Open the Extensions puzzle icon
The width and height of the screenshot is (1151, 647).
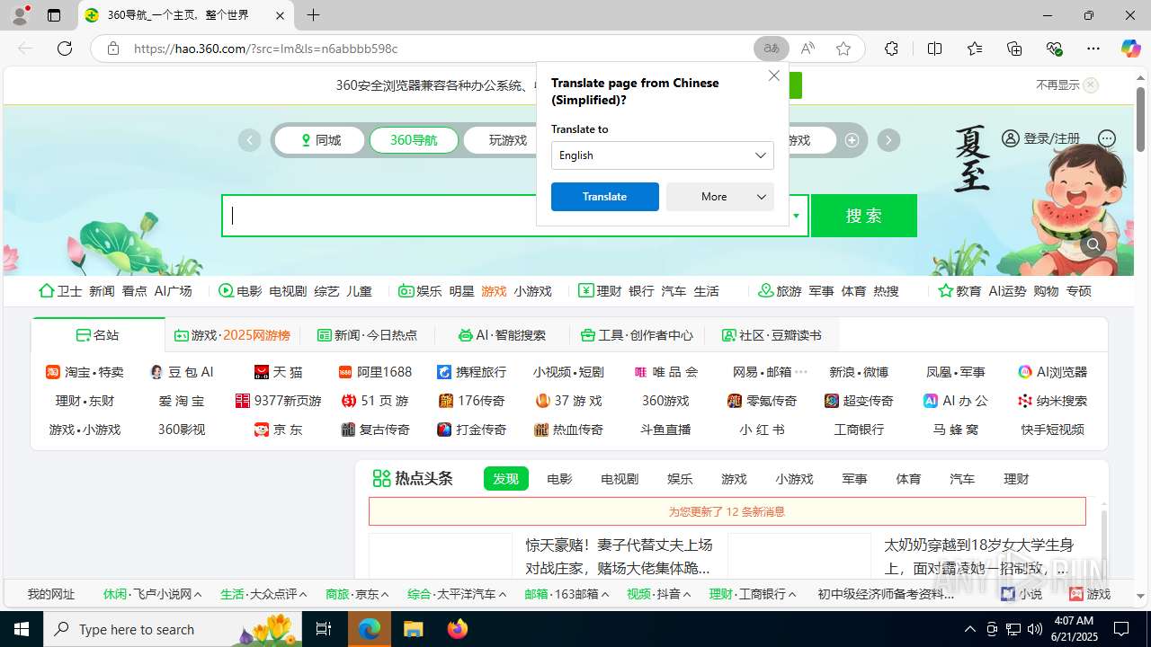tap(891, 49)
